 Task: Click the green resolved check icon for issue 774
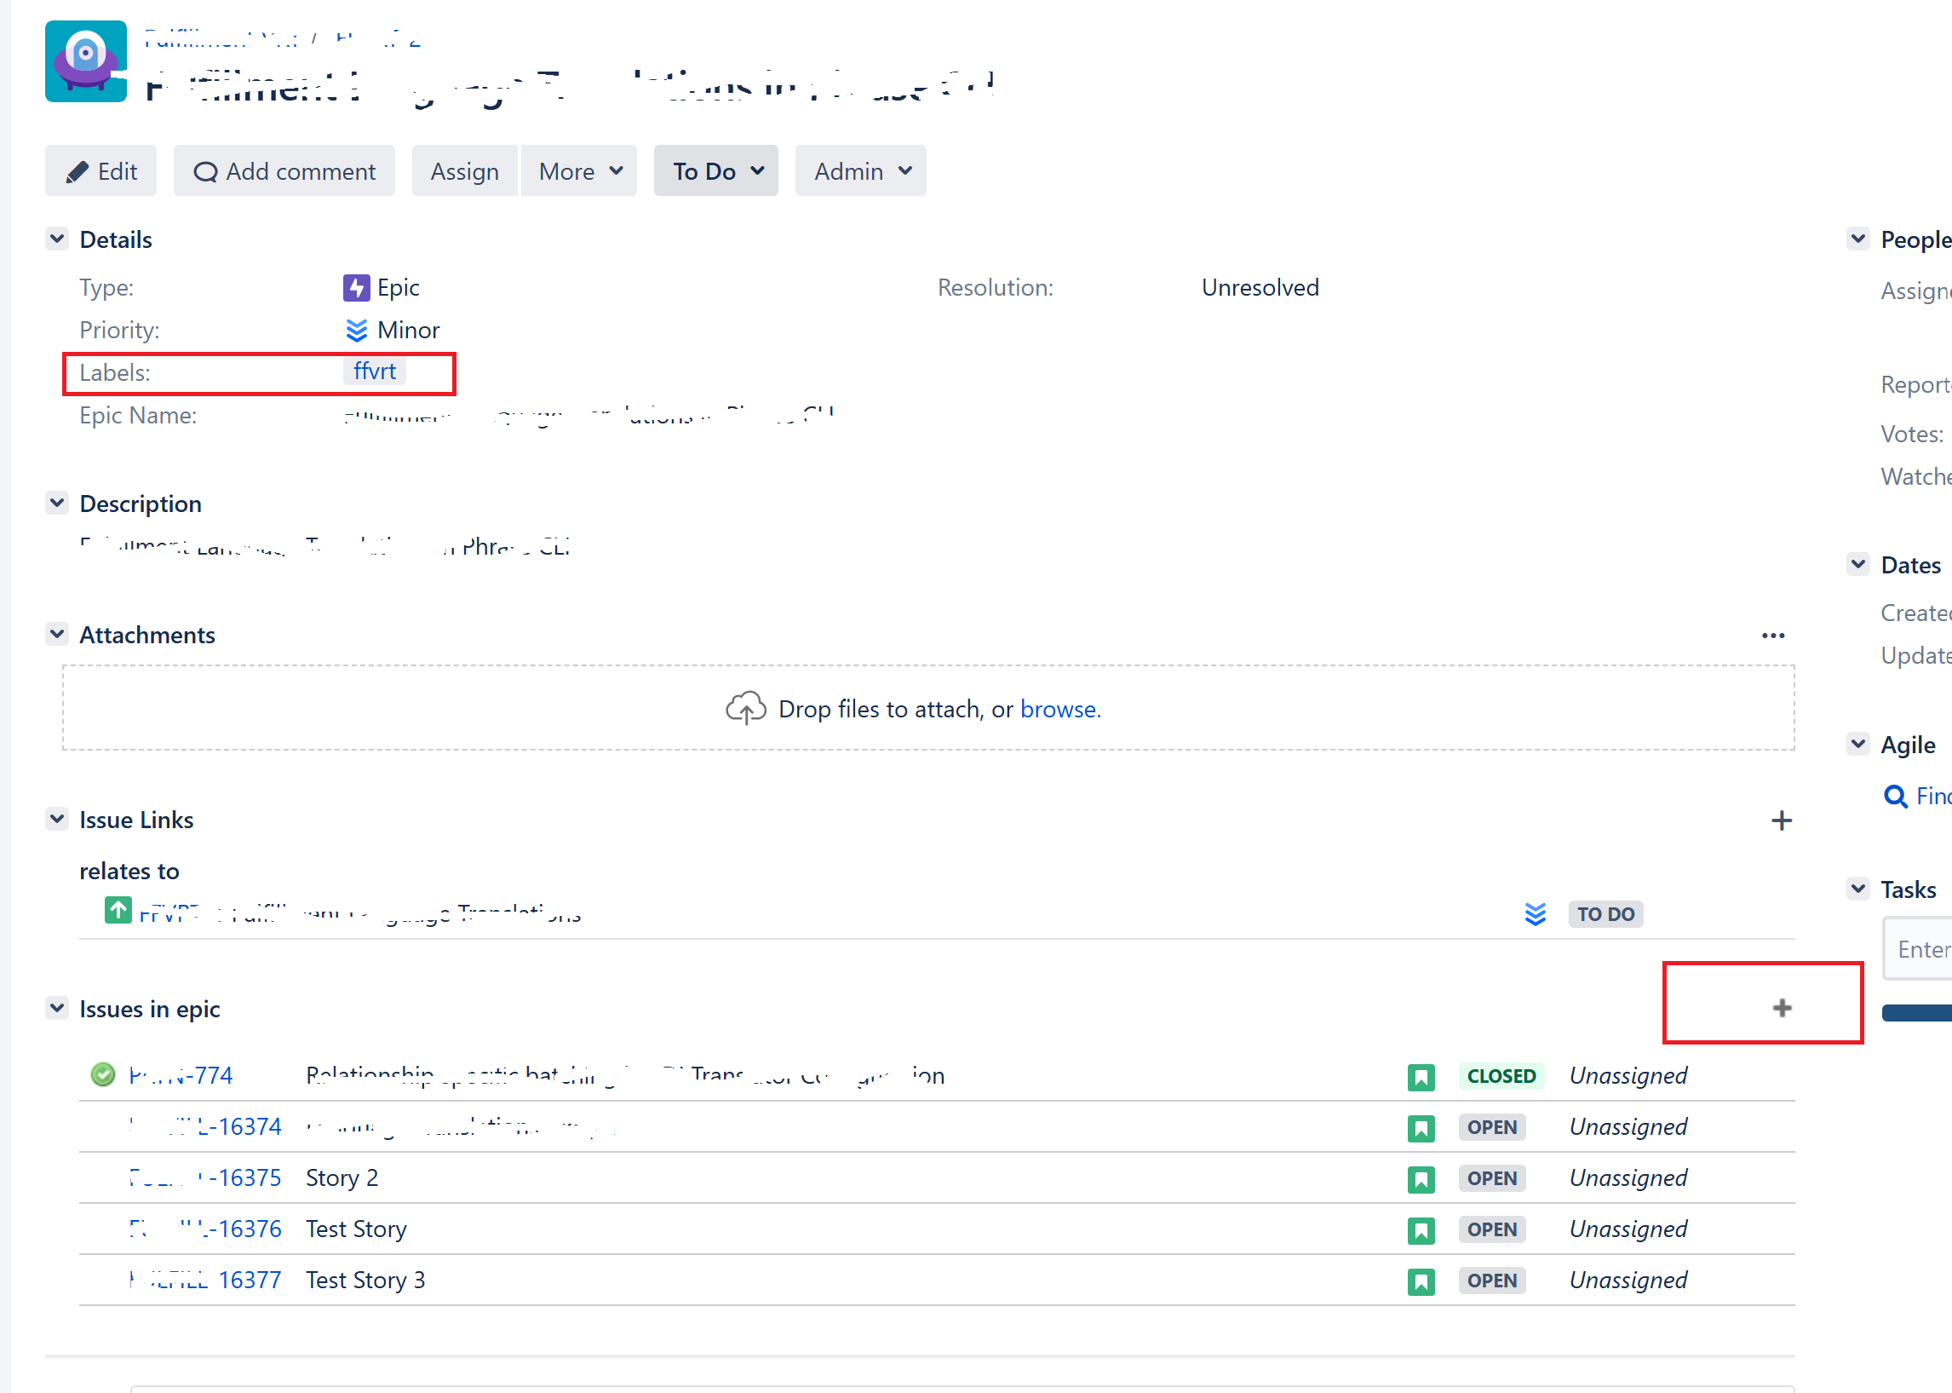point(103,1074)
